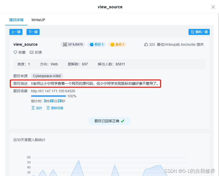Click the 下一题 next question button
The image size is (219, 176).
33,32
